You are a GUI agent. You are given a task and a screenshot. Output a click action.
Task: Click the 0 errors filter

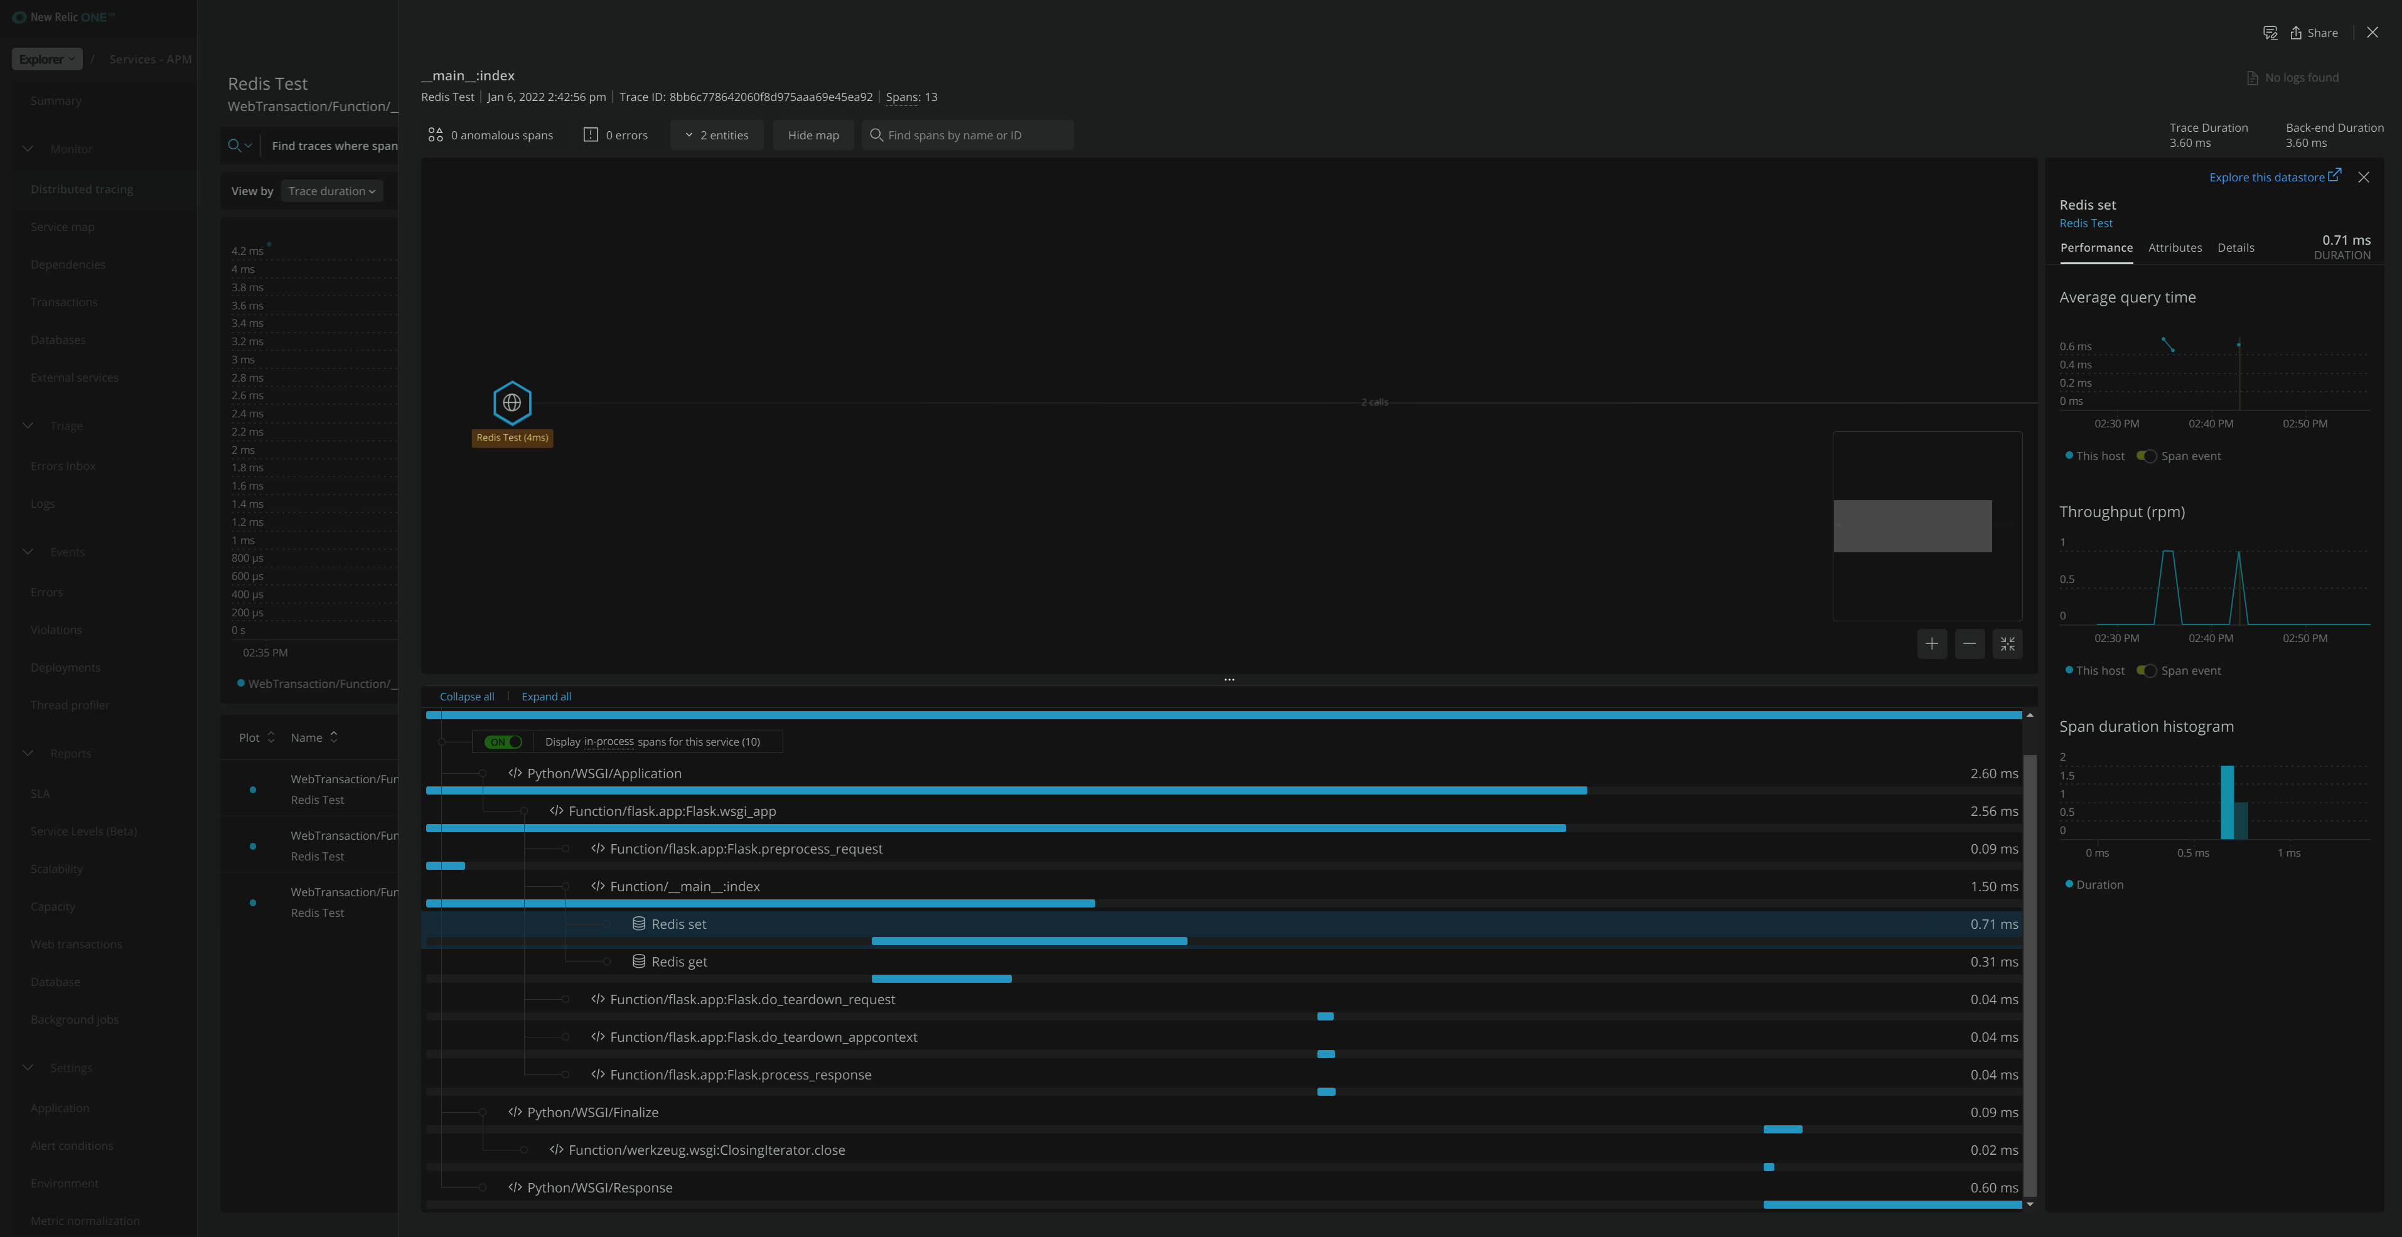click(x=616, y=135)
